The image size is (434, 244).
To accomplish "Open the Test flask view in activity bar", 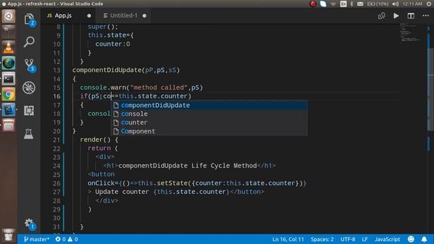I will point(28,134).
